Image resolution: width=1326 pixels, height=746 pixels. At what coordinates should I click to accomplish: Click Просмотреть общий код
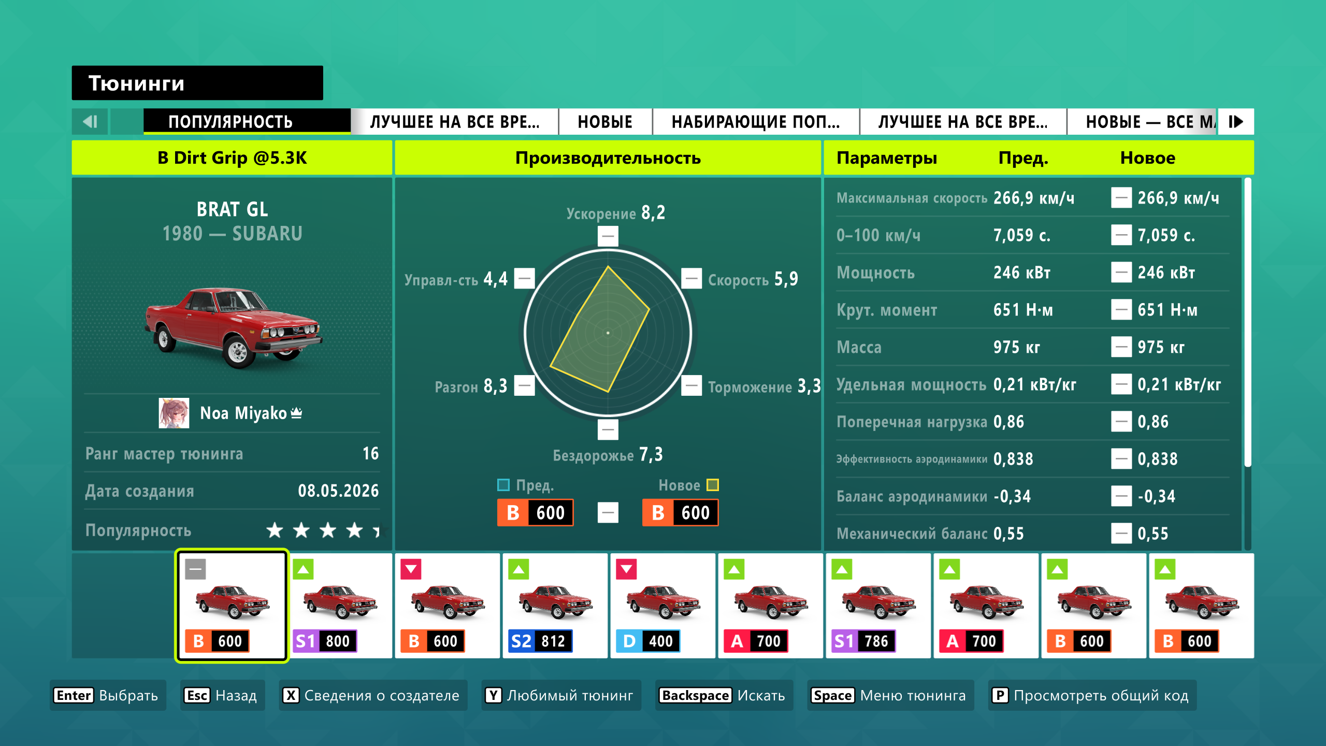pyautogui.click(x=1092, y=695)
